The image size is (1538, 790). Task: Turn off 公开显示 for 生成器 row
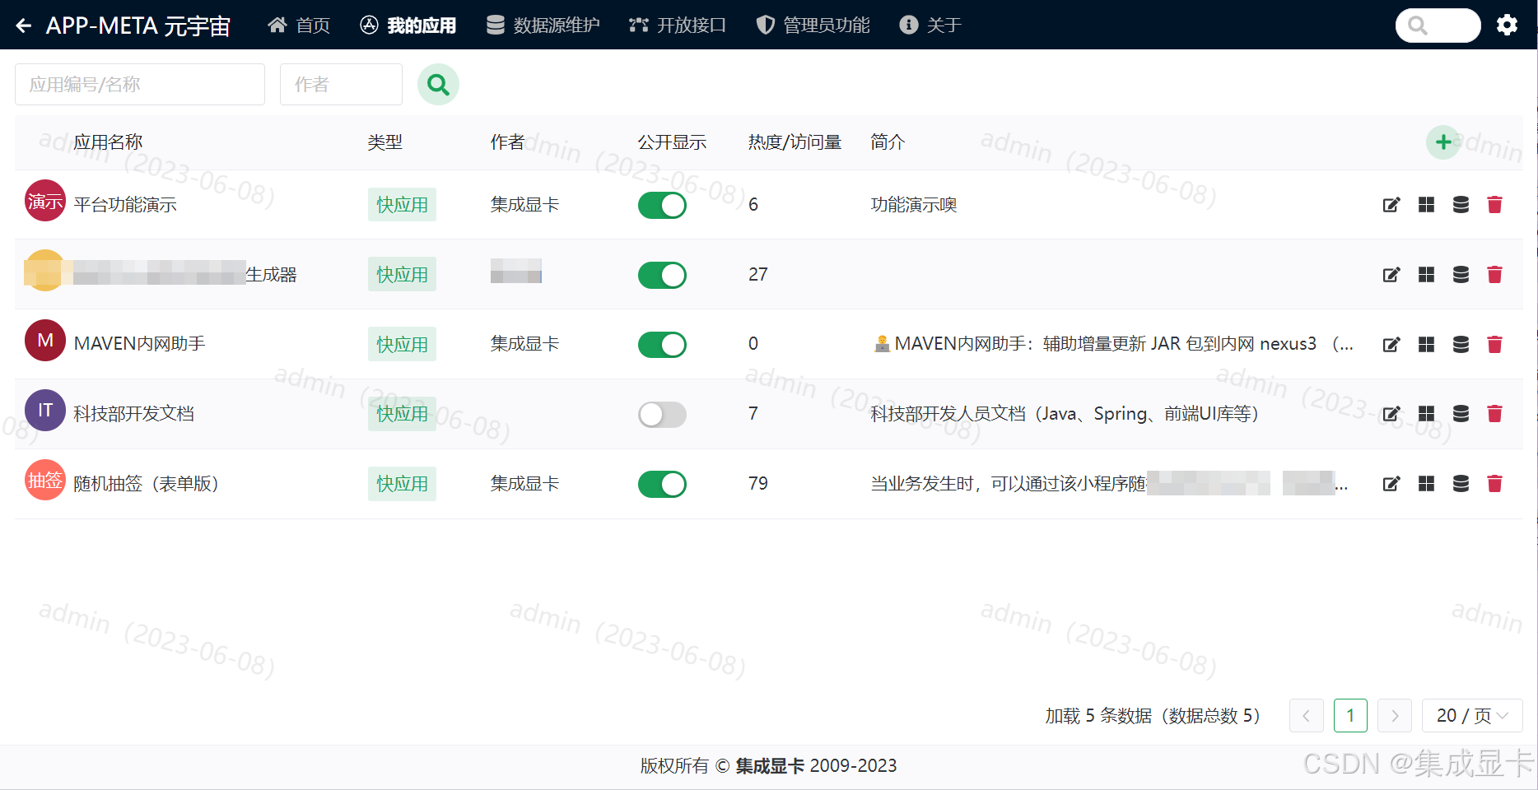coord(662,275)
